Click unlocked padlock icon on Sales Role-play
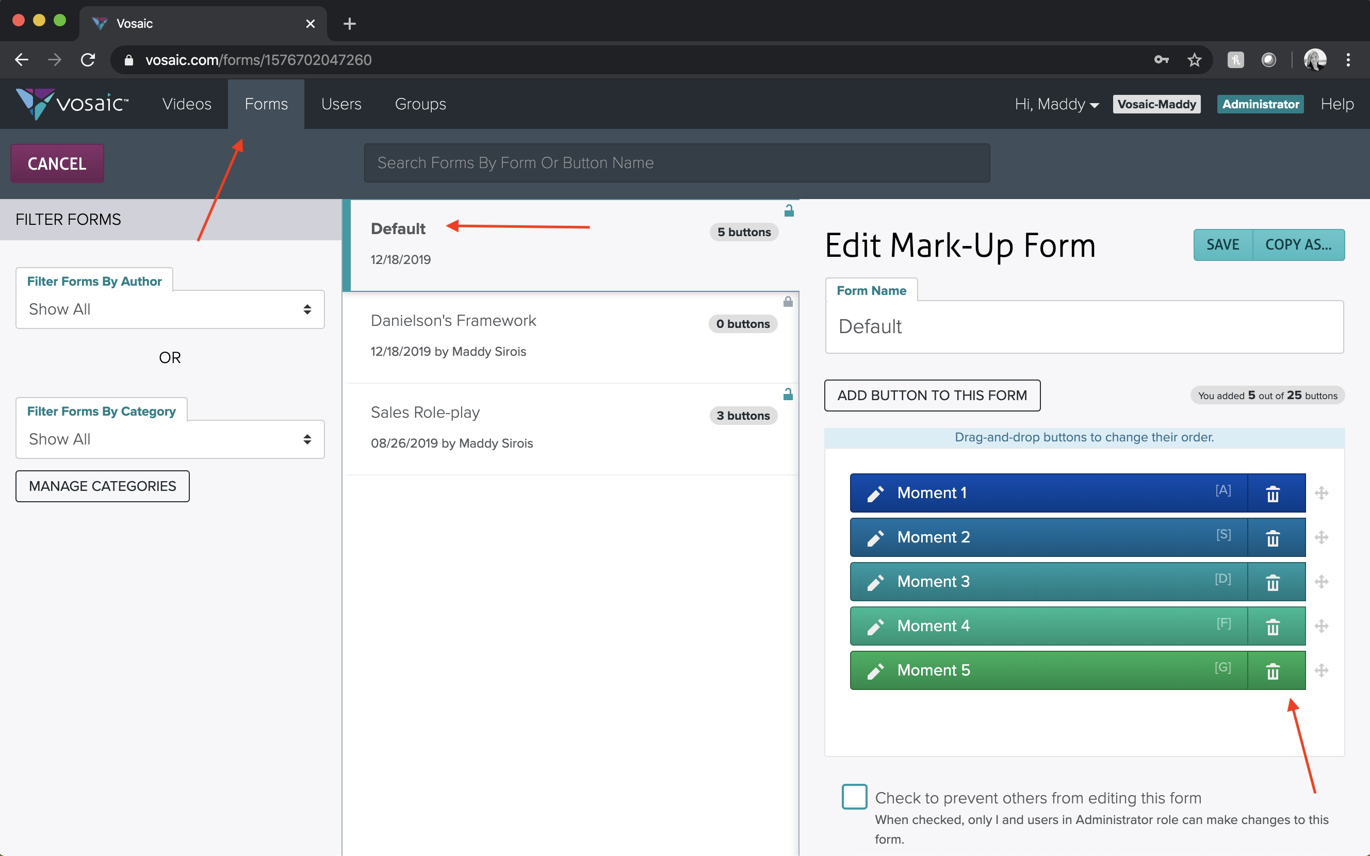 [x=788, y=394]
